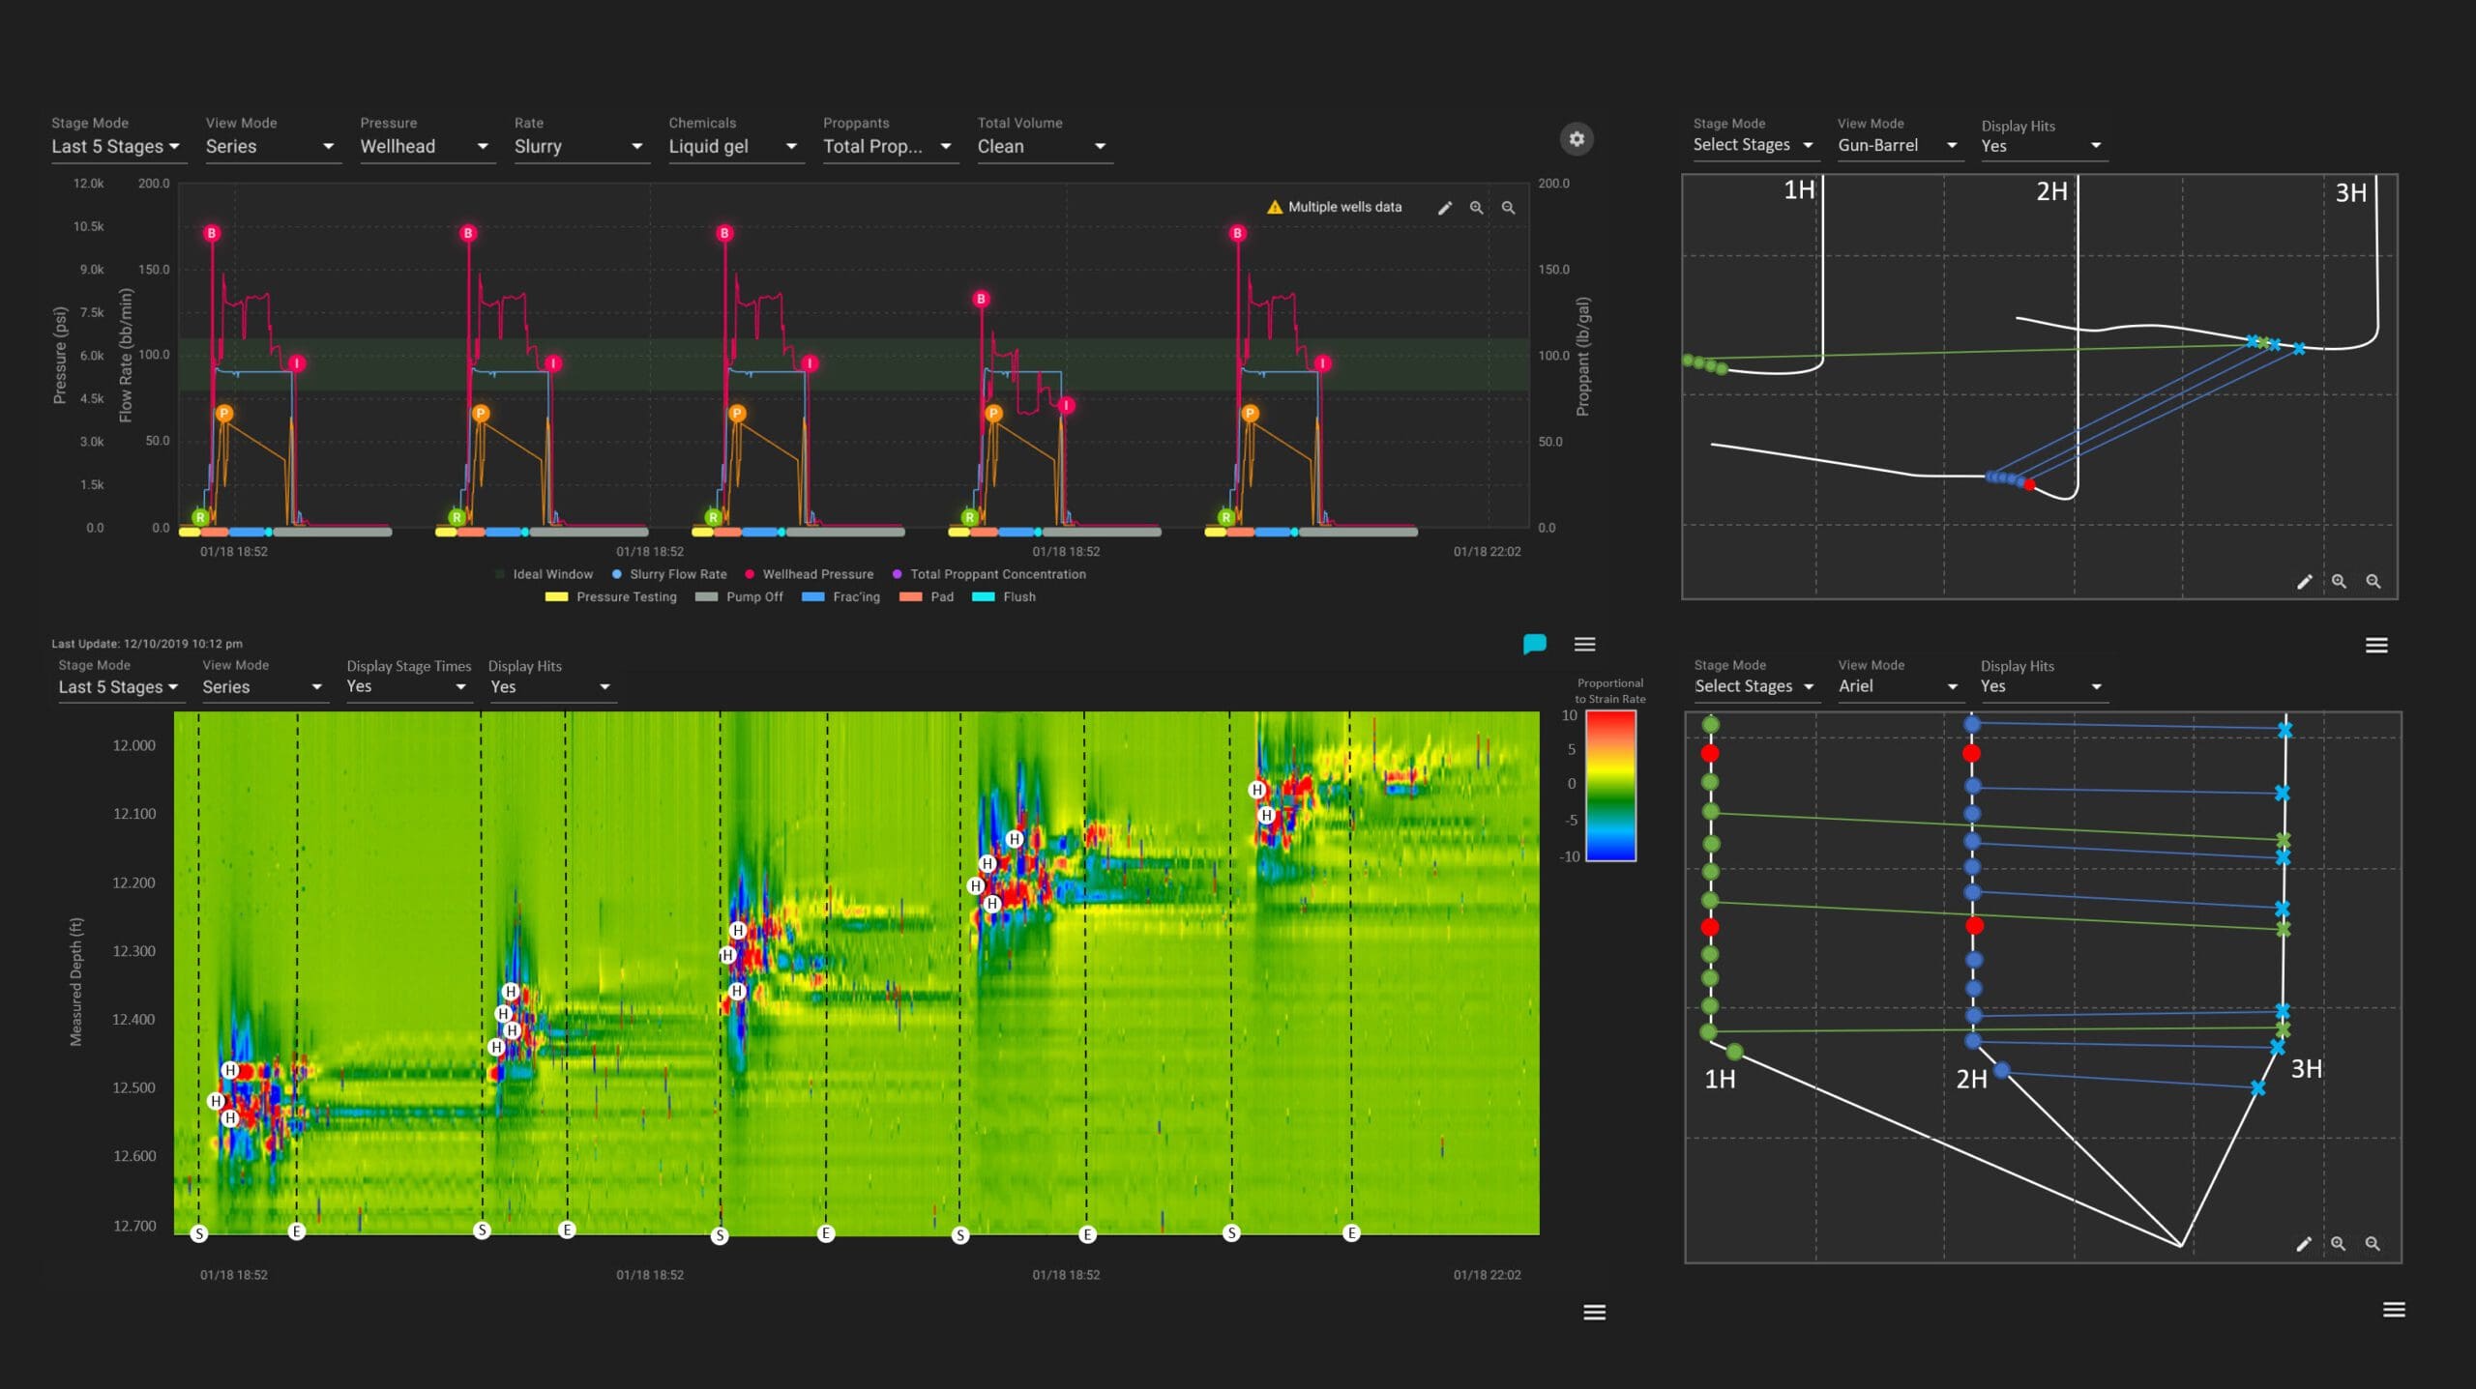Viewport: 2476px width, 1389px height.
Task: Open hamburger menu next to chat icon
Action: click(x=1584, y=644)
